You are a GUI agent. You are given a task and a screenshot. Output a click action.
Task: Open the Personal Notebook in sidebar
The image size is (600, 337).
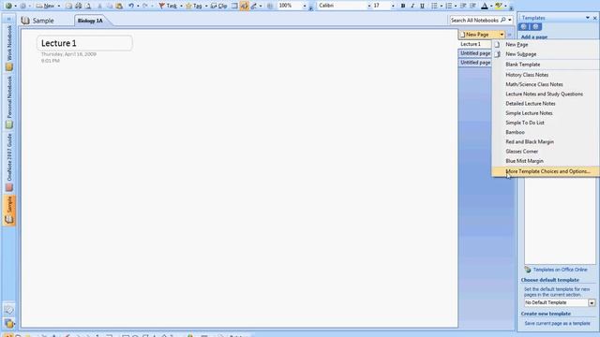pos(9,102)
